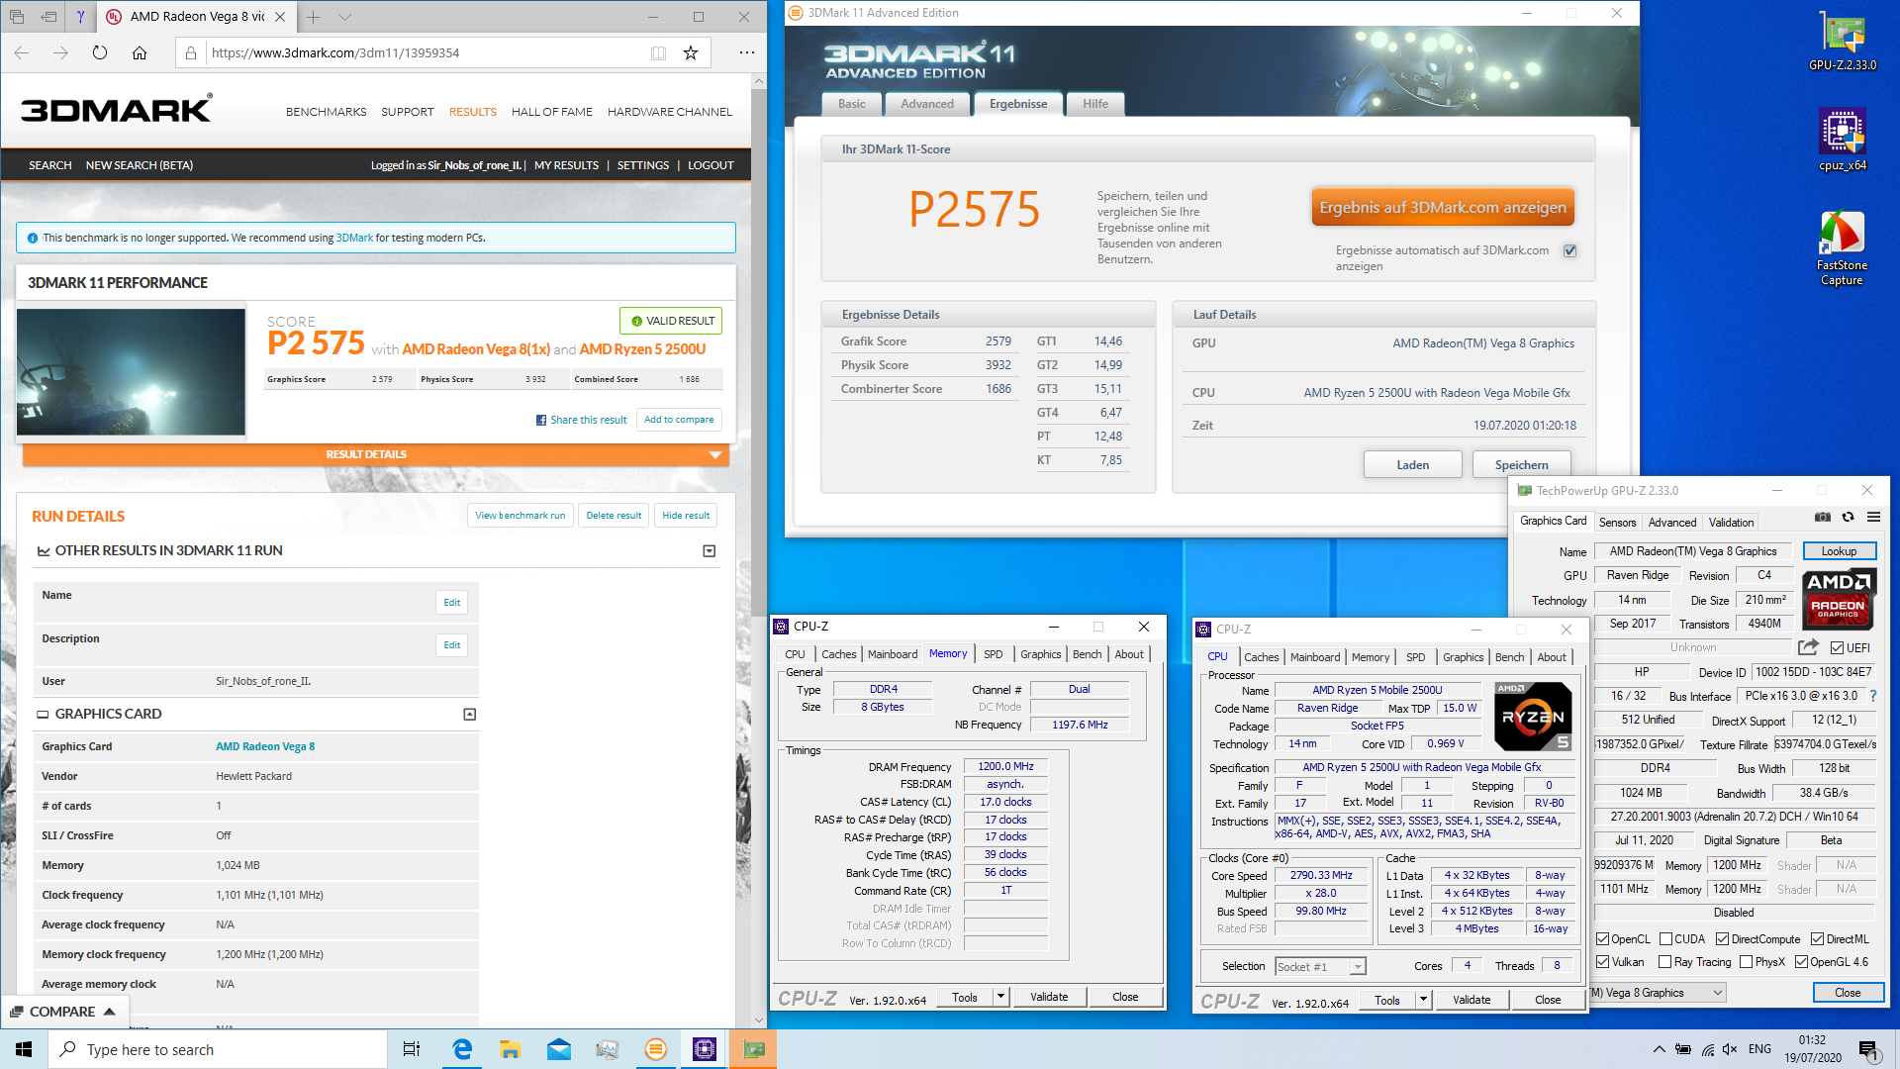Image resolution: width=1900 pixels, height=1069 pixels.
Task: Open the GPU-Z hamburger menu
Action: click(x=1873, y=517)
